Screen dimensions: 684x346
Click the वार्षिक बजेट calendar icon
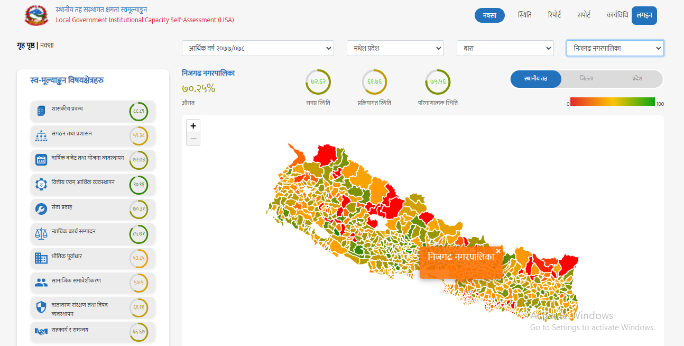tap(41, 160)
